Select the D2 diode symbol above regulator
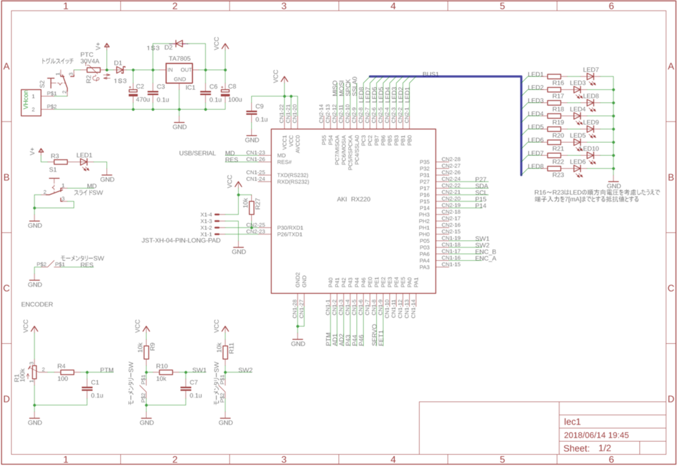The height and width of the screenshot is (466, 677). (179, 43)
